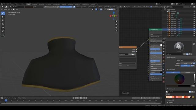Open the Output properties tab icon
Viewport: 196px width, 110px height.
pyautogui.click(x=164, y=49)
